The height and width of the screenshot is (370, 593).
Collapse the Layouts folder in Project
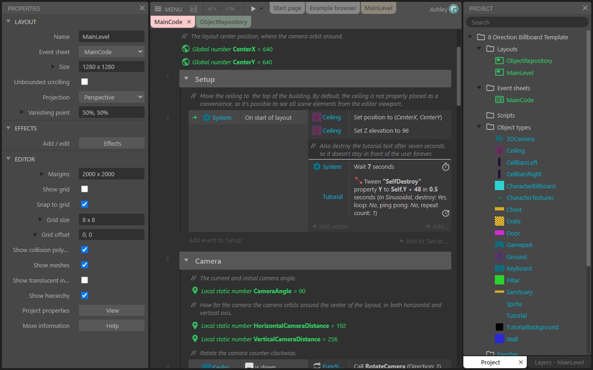tap(479, 48)
